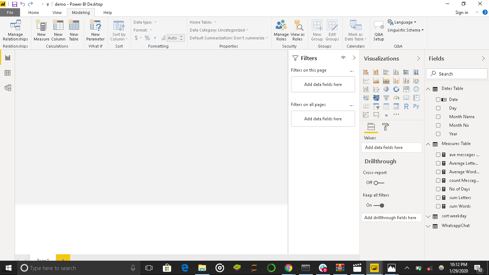This screenshot has width=489, height=275.
Task: Select the Clustered column chart visual
Action: 396,72
